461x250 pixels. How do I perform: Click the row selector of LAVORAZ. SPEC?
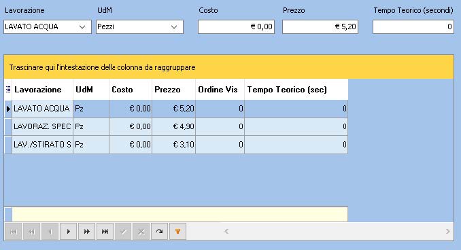[x=8, y=127]
